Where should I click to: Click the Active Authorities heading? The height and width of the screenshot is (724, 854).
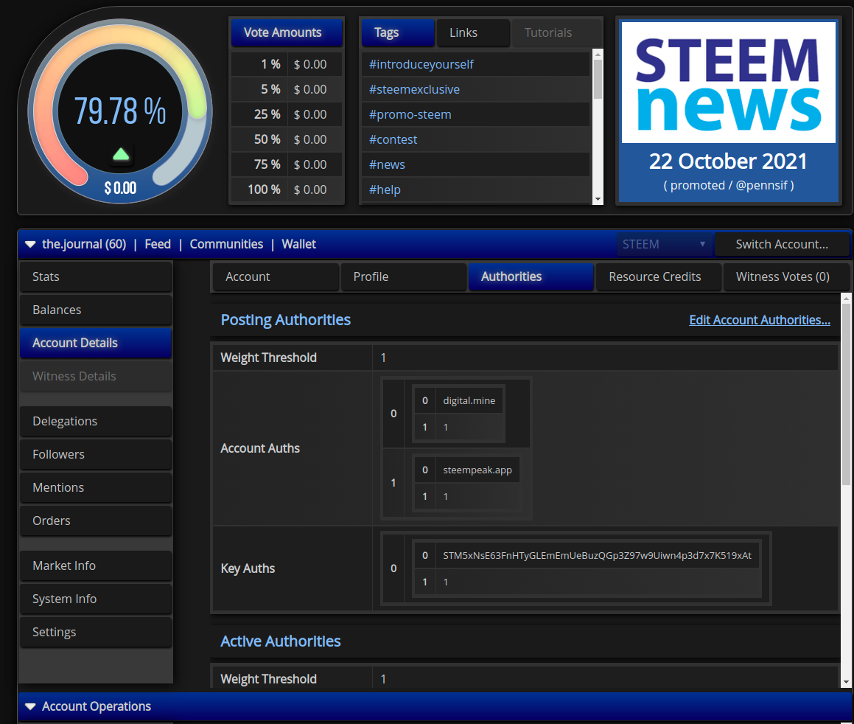(281, 641)
